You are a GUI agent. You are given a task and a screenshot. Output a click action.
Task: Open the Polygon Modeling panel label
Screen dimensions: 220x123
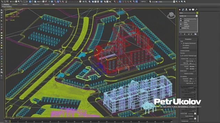7,6
